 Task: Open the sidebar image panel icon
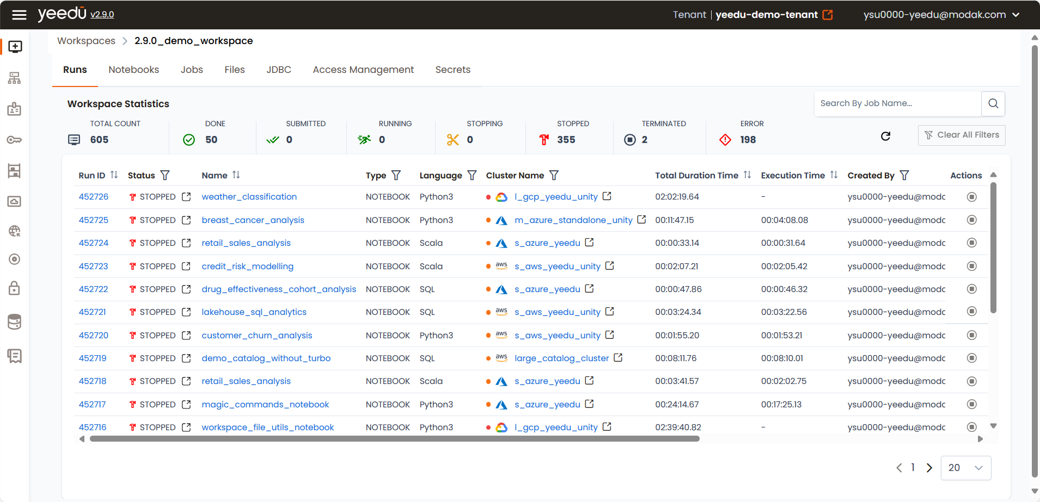point(15,201)
